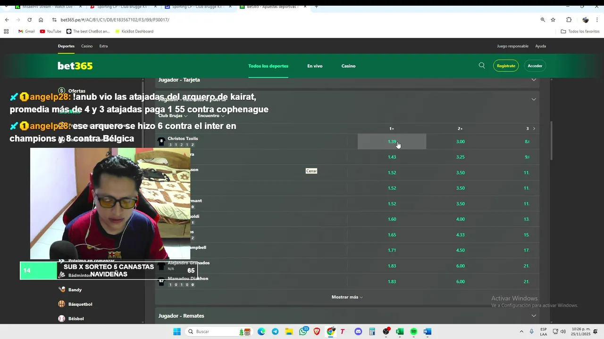Open the Chrome extensions puzzle icon
604x339 pixels.
(x=569, y=20)
